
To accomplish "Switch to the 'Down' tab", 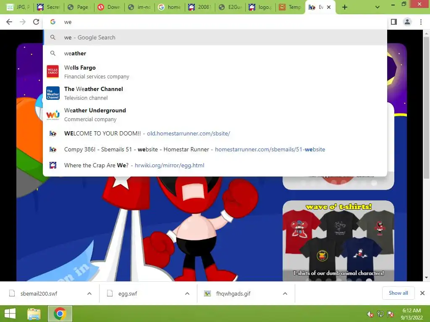I will point(109,7).
